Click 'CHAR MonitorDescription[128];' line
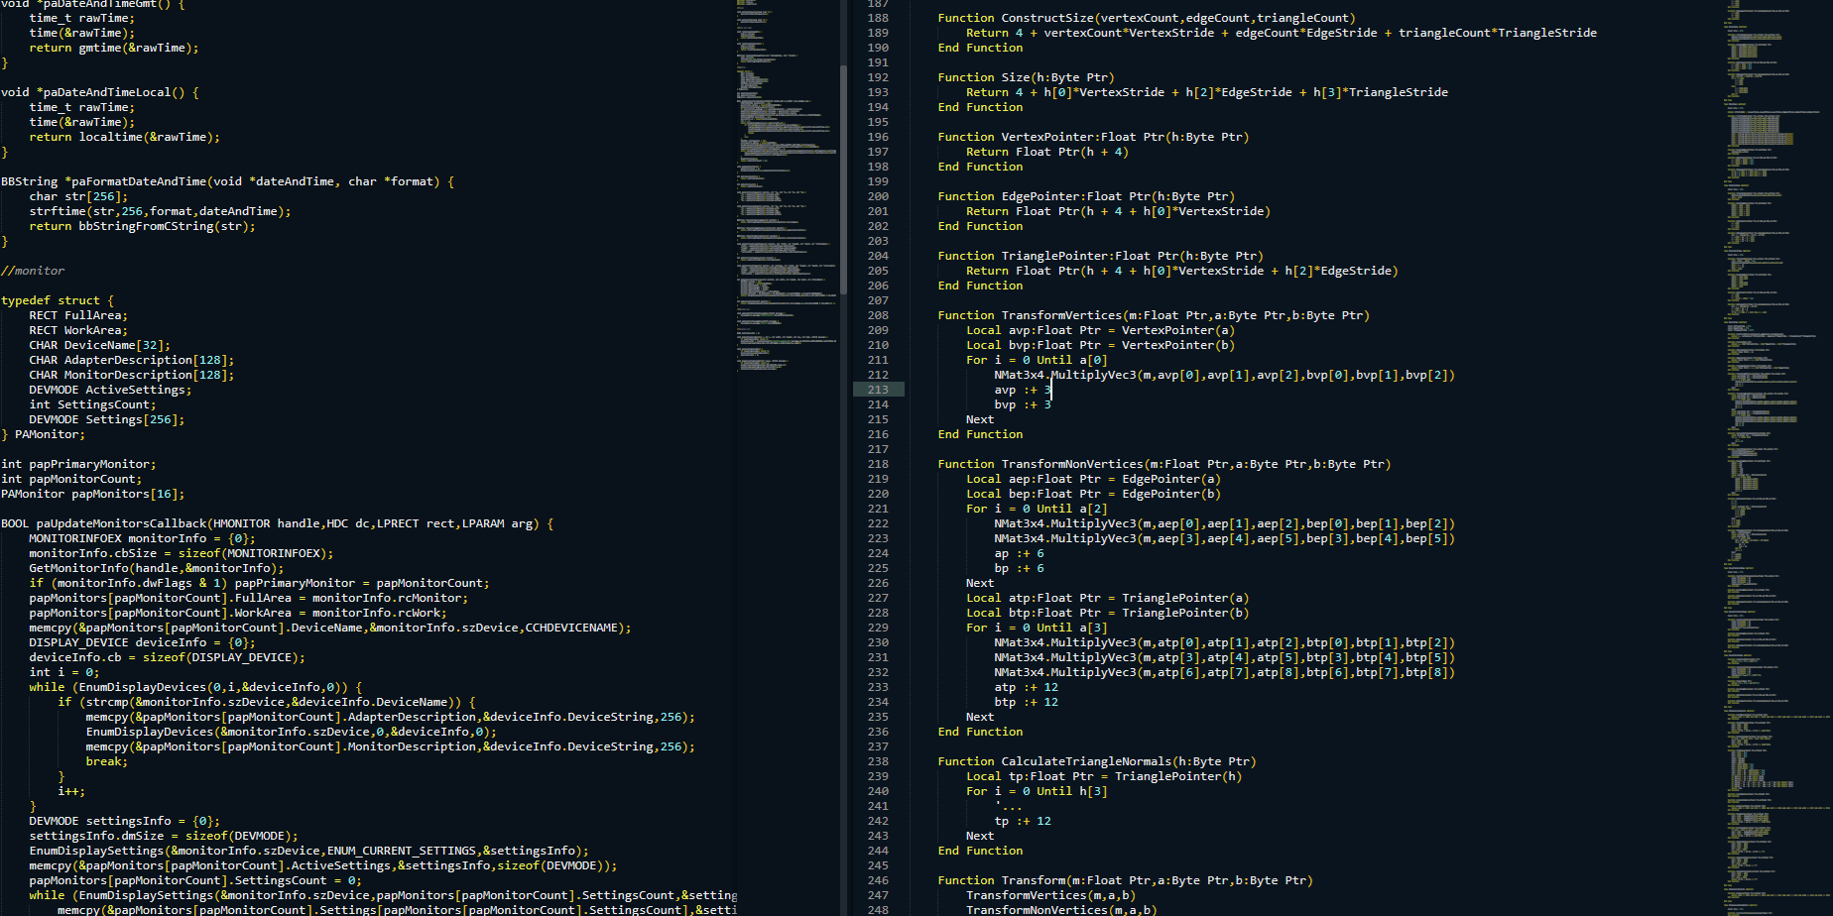 tap(132, 375)
